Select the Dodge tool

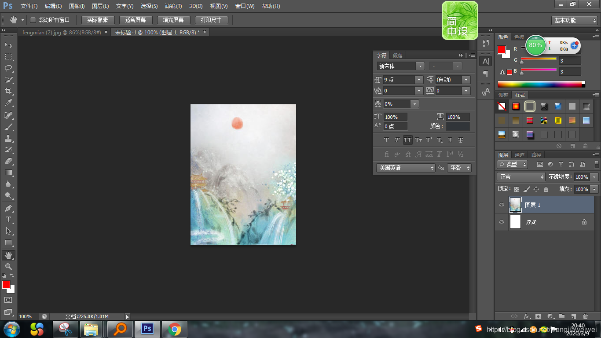click(8, 195)
